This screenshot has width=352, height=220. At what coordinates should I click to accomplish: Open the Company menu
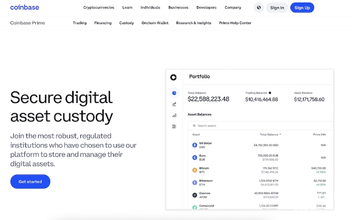pos(233,7)
